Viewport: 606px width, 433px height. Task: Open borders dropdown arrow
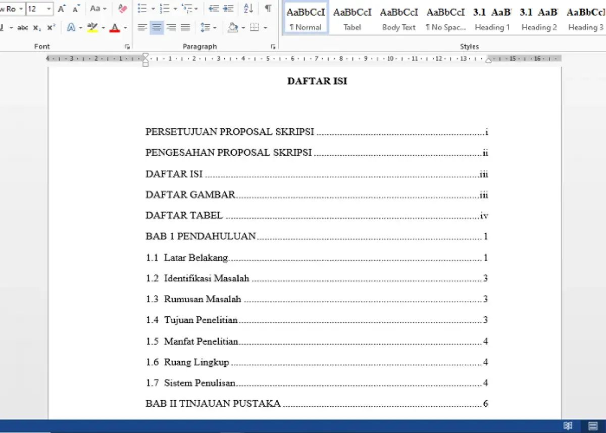265,28
